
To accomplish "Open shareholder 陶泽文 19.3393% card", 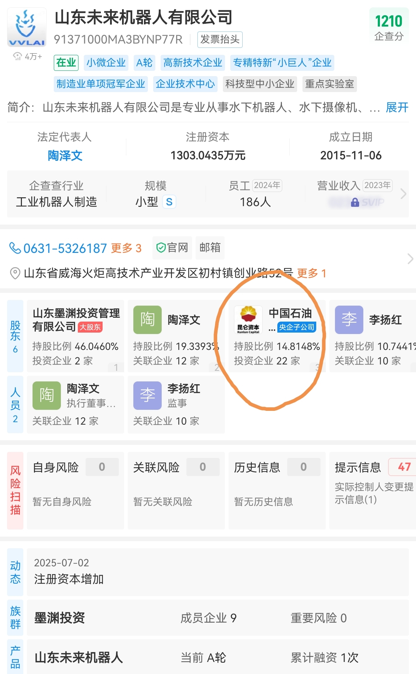I will [x=176, y=336].
